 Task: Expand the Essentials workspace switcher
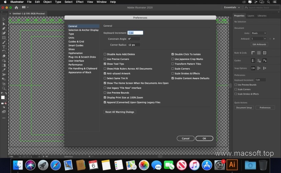[232, 7]
